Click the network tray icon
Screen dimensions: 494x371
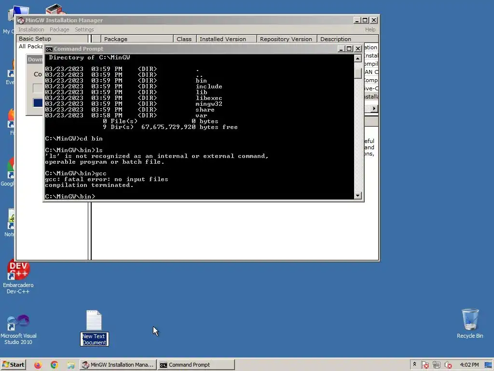point(436,365)
